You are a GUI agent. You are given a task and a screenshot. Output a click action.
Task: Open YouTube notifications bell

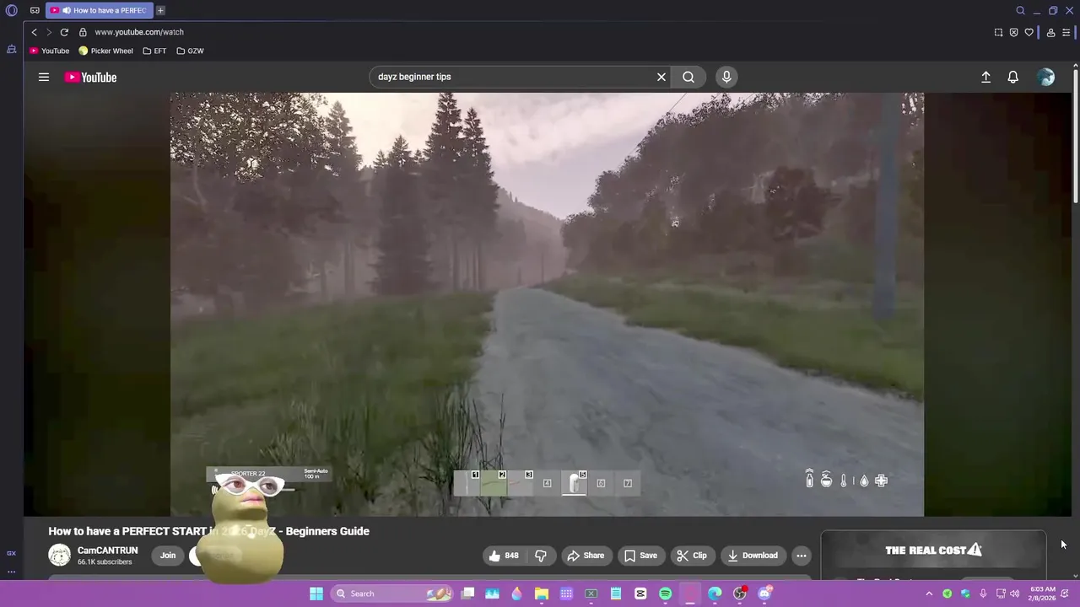[1013, 77]
